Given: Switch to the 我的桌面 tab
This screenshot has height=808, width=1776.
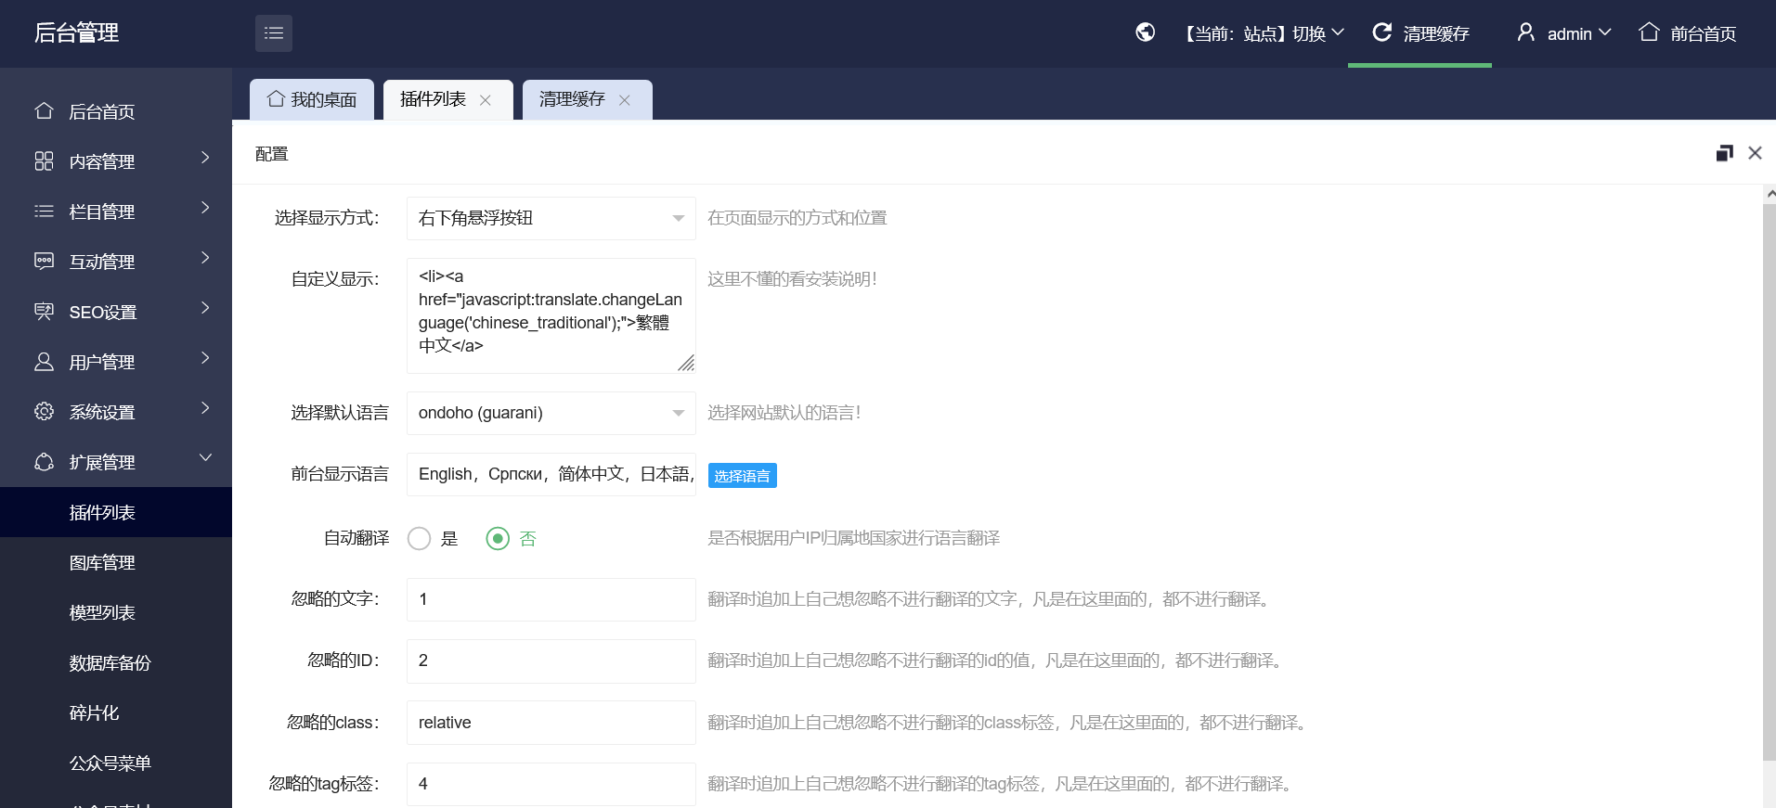Looking at the screenshot, I should [x=312, y=99].
